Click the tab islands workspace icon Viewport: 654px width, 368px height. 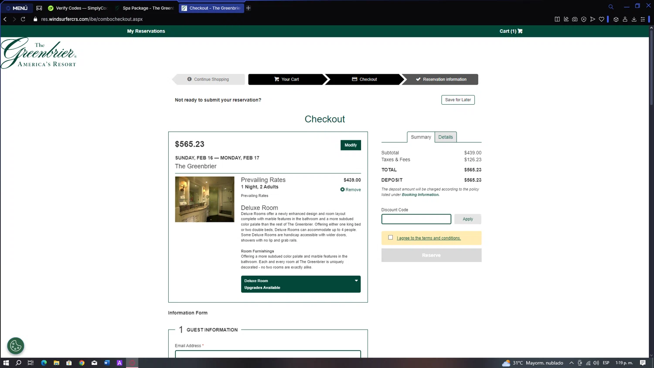(x=39, y=8)
